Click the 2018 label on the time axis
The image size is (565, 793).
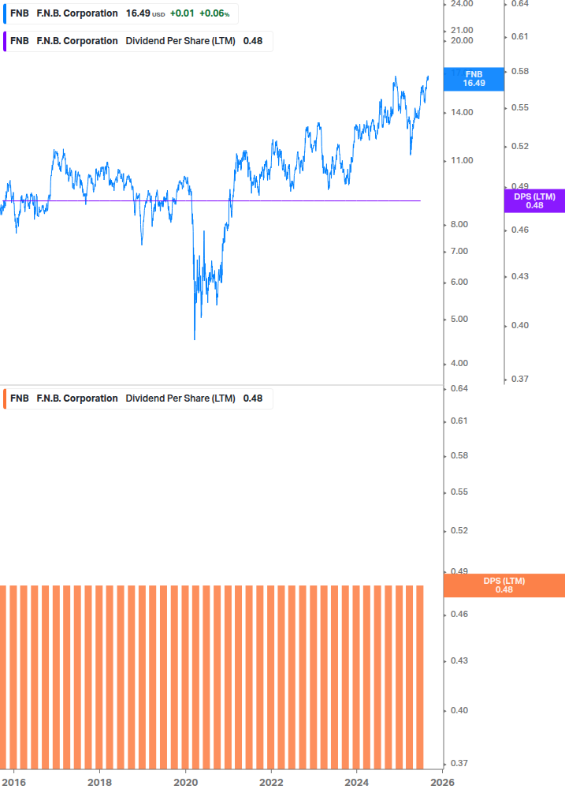(99, 783)
